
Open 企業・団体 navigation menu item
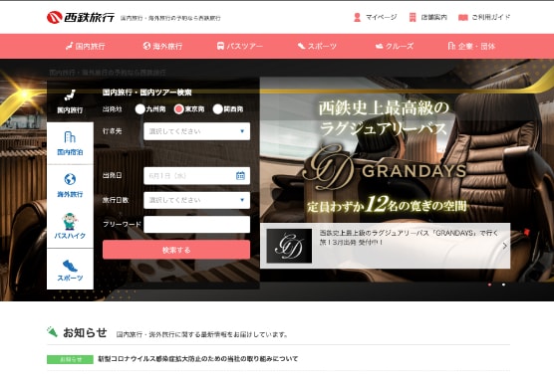point(471,46)
